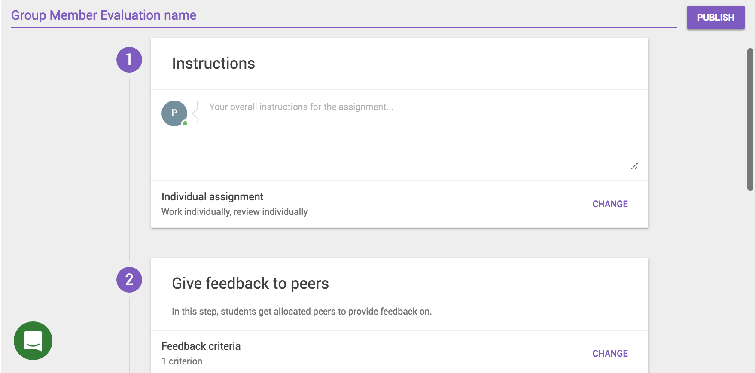Viewport: 755px width, 373px height.
Task: Edit the Group Member Evaluation name field
Action: (x=344, y=15)
